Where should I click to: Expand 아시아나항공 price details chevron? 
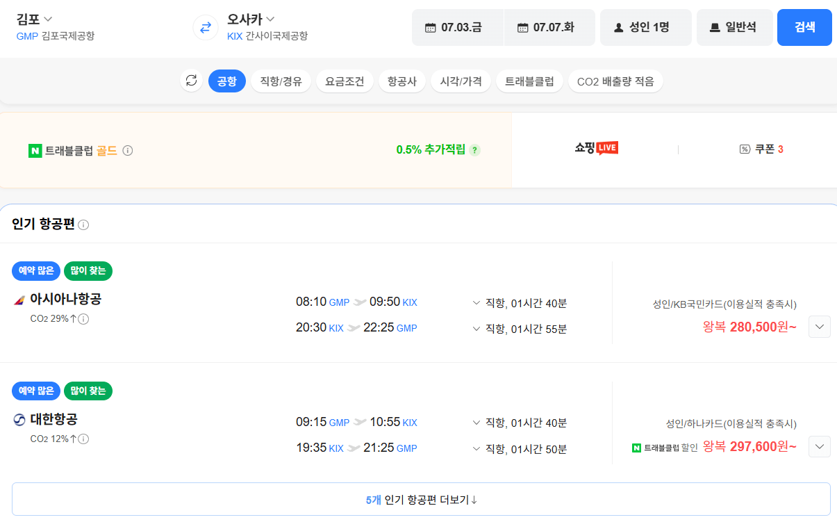pos(818,326)
